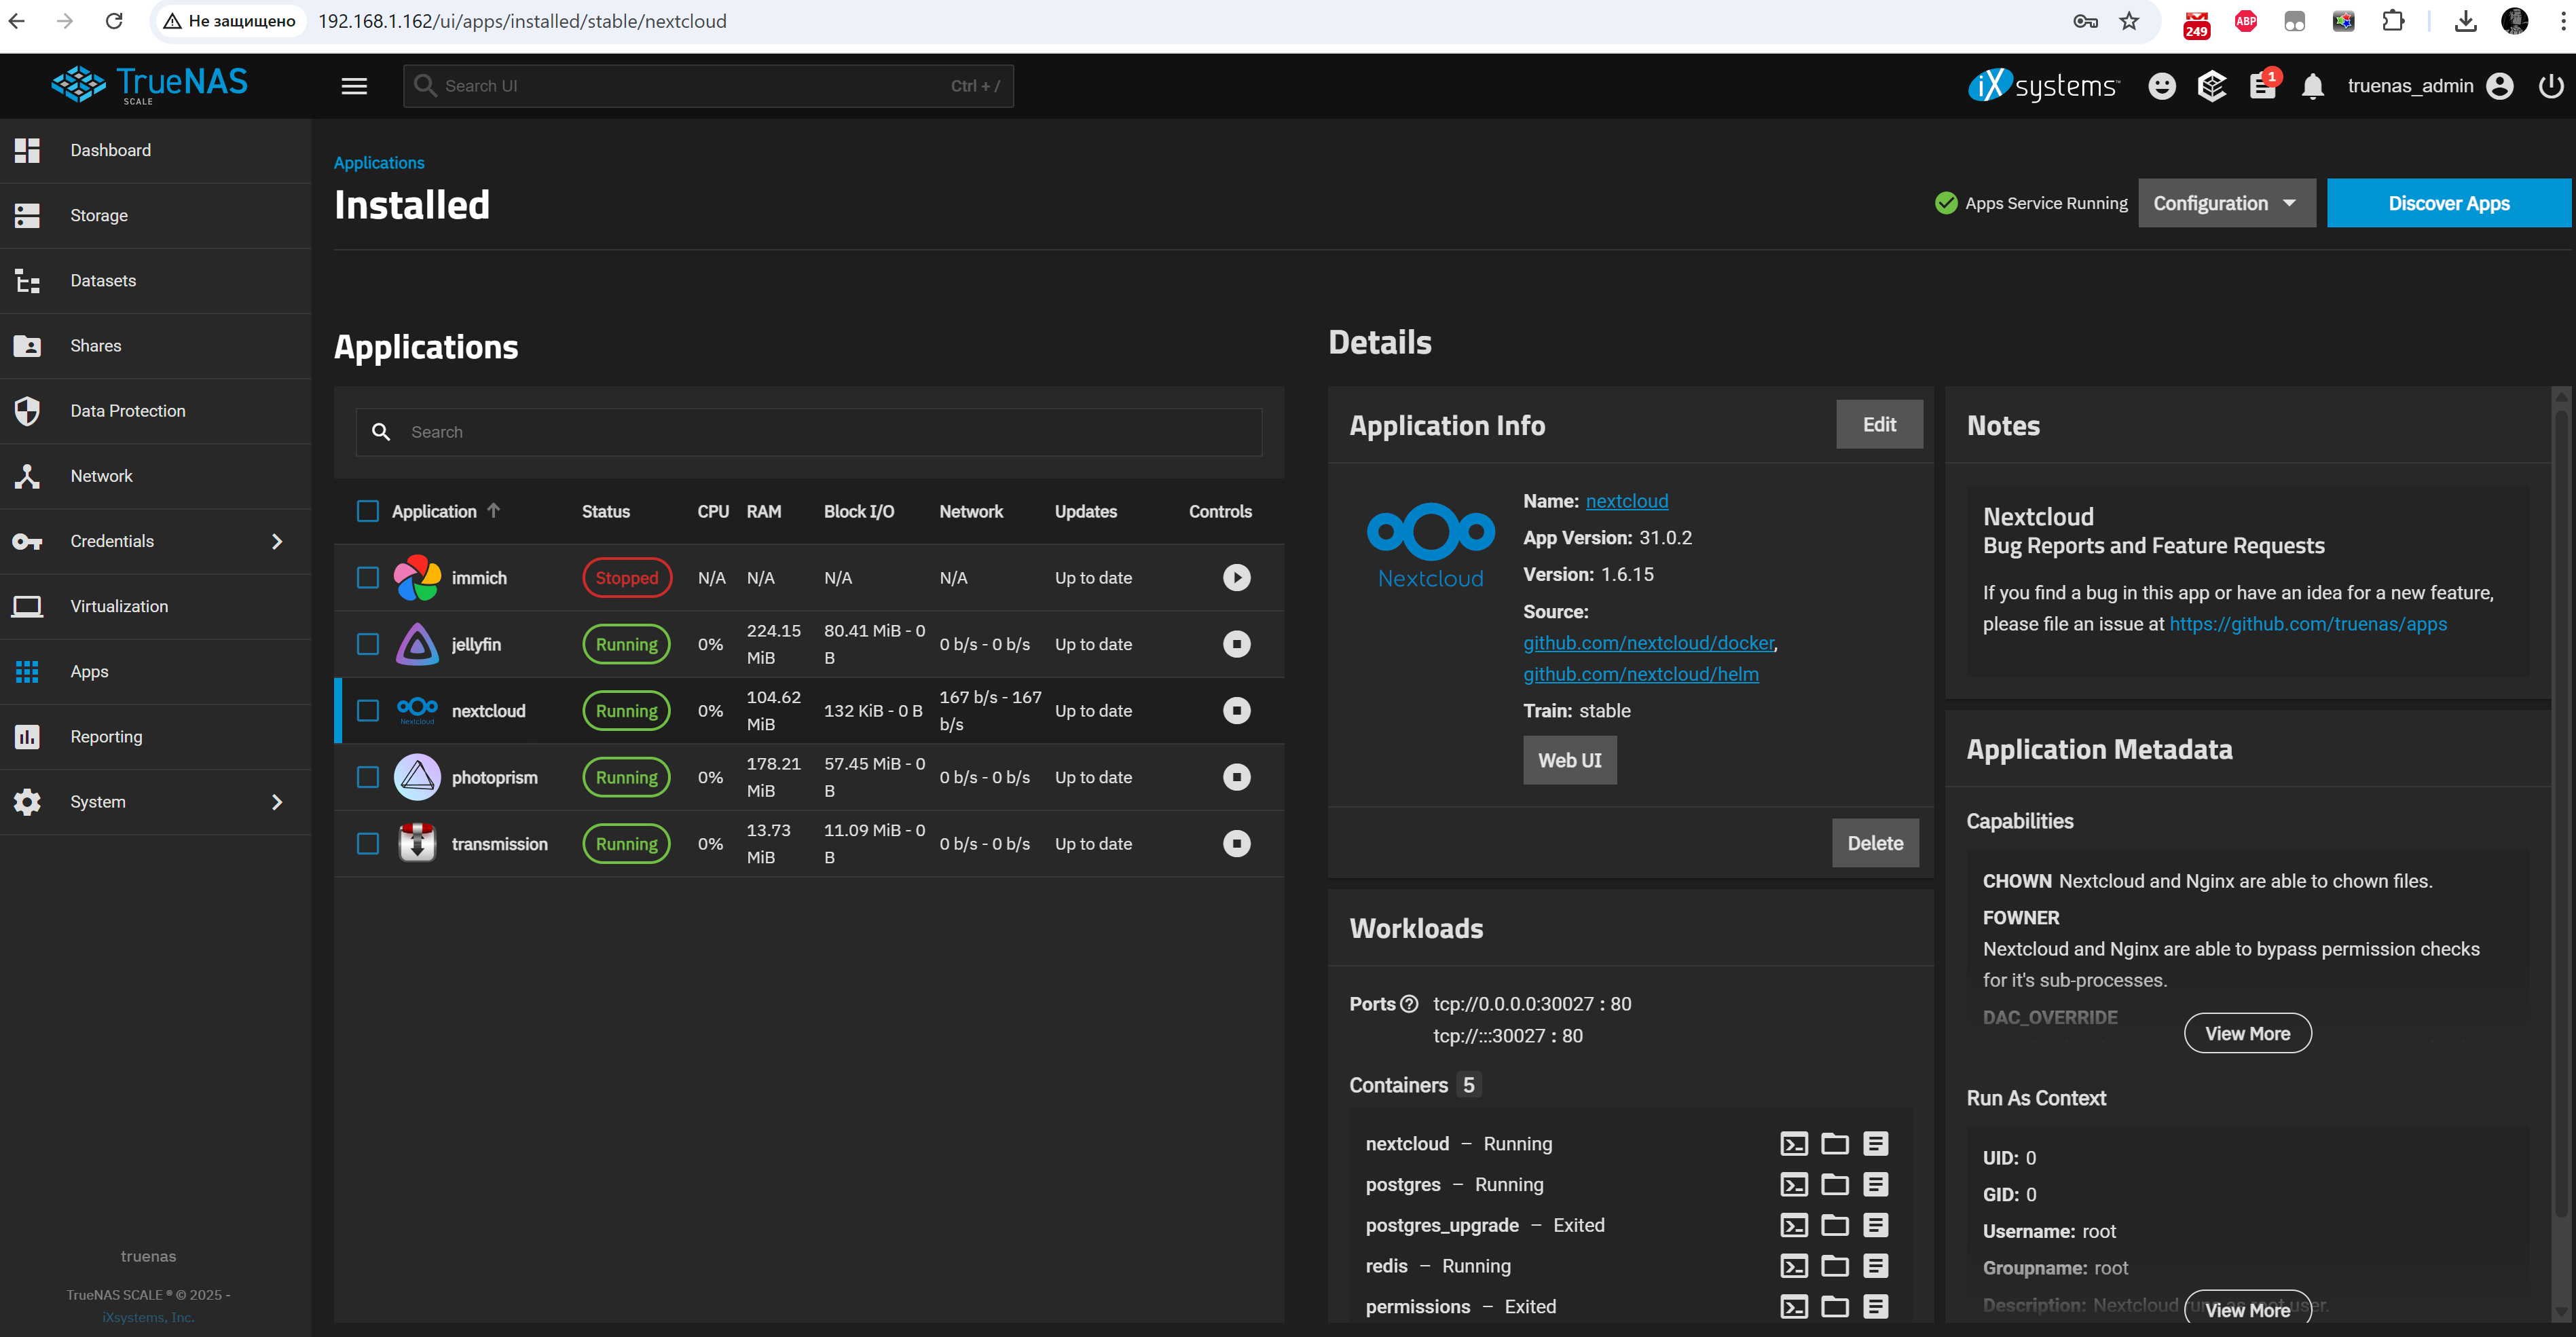Screen dimensions: 2576x1337
Task: Stop the nextcloud app
Action: tap(1236, 711)
